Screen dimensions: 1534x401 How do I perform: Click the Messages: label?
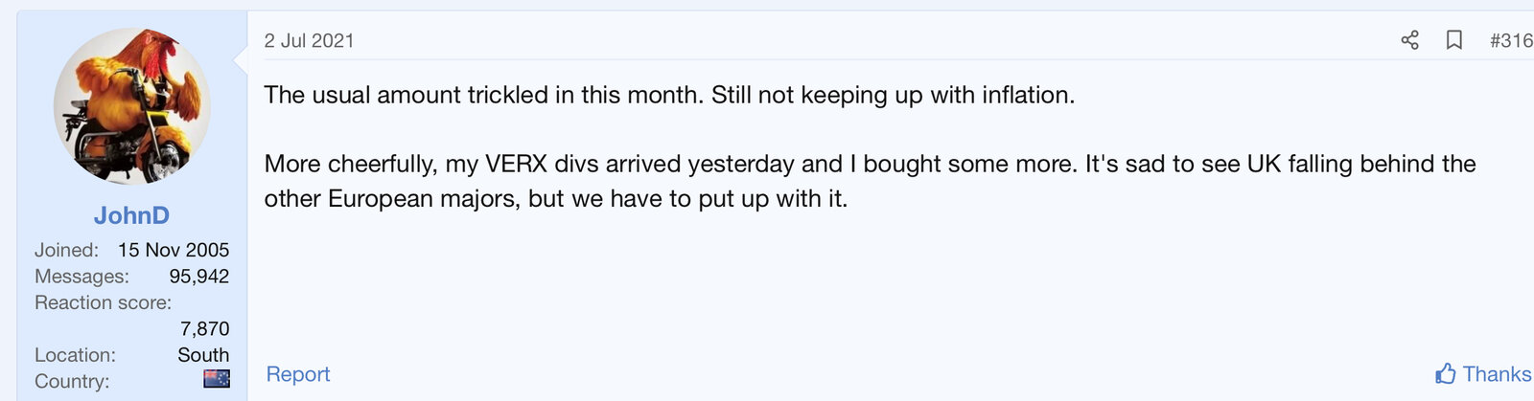click(81, 277)
